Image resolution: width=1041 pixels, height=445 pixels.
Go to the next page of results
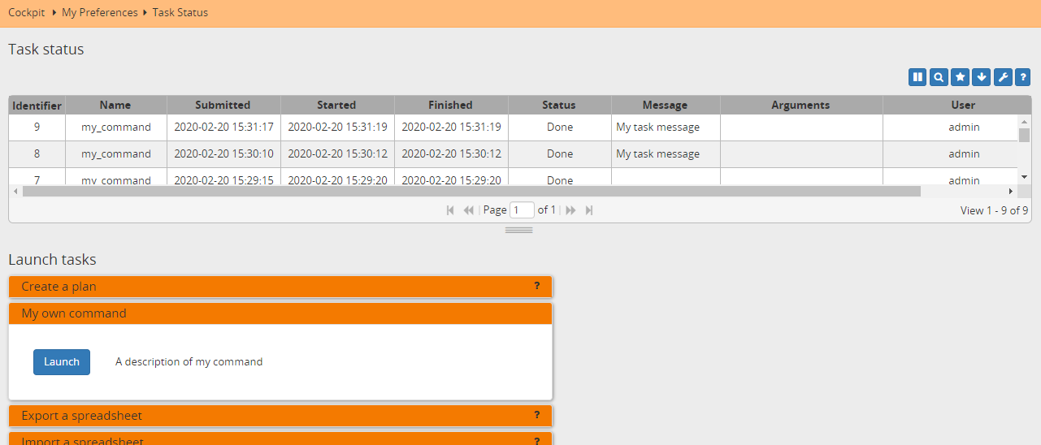[570, 210]
